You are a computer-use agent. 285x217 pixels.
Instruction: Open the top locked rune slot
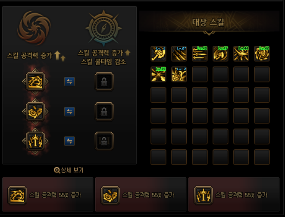tap(104, 82)
